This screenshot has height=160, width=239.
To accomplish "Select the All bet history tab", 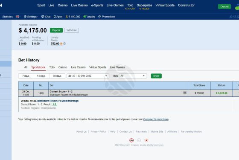I will coord(26,67).
